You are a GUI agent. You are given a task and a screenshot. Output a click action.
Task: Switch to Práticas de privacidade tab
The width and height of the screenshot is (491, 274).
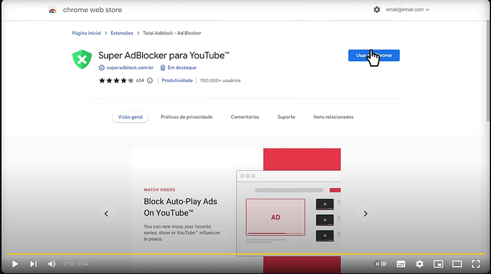(x=186, y=117)
